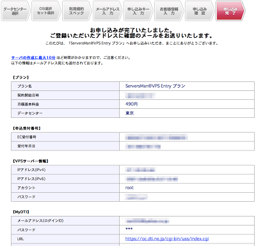The image size is (256, 246).
Task: Click the root account value
Action: click(129, 188)
